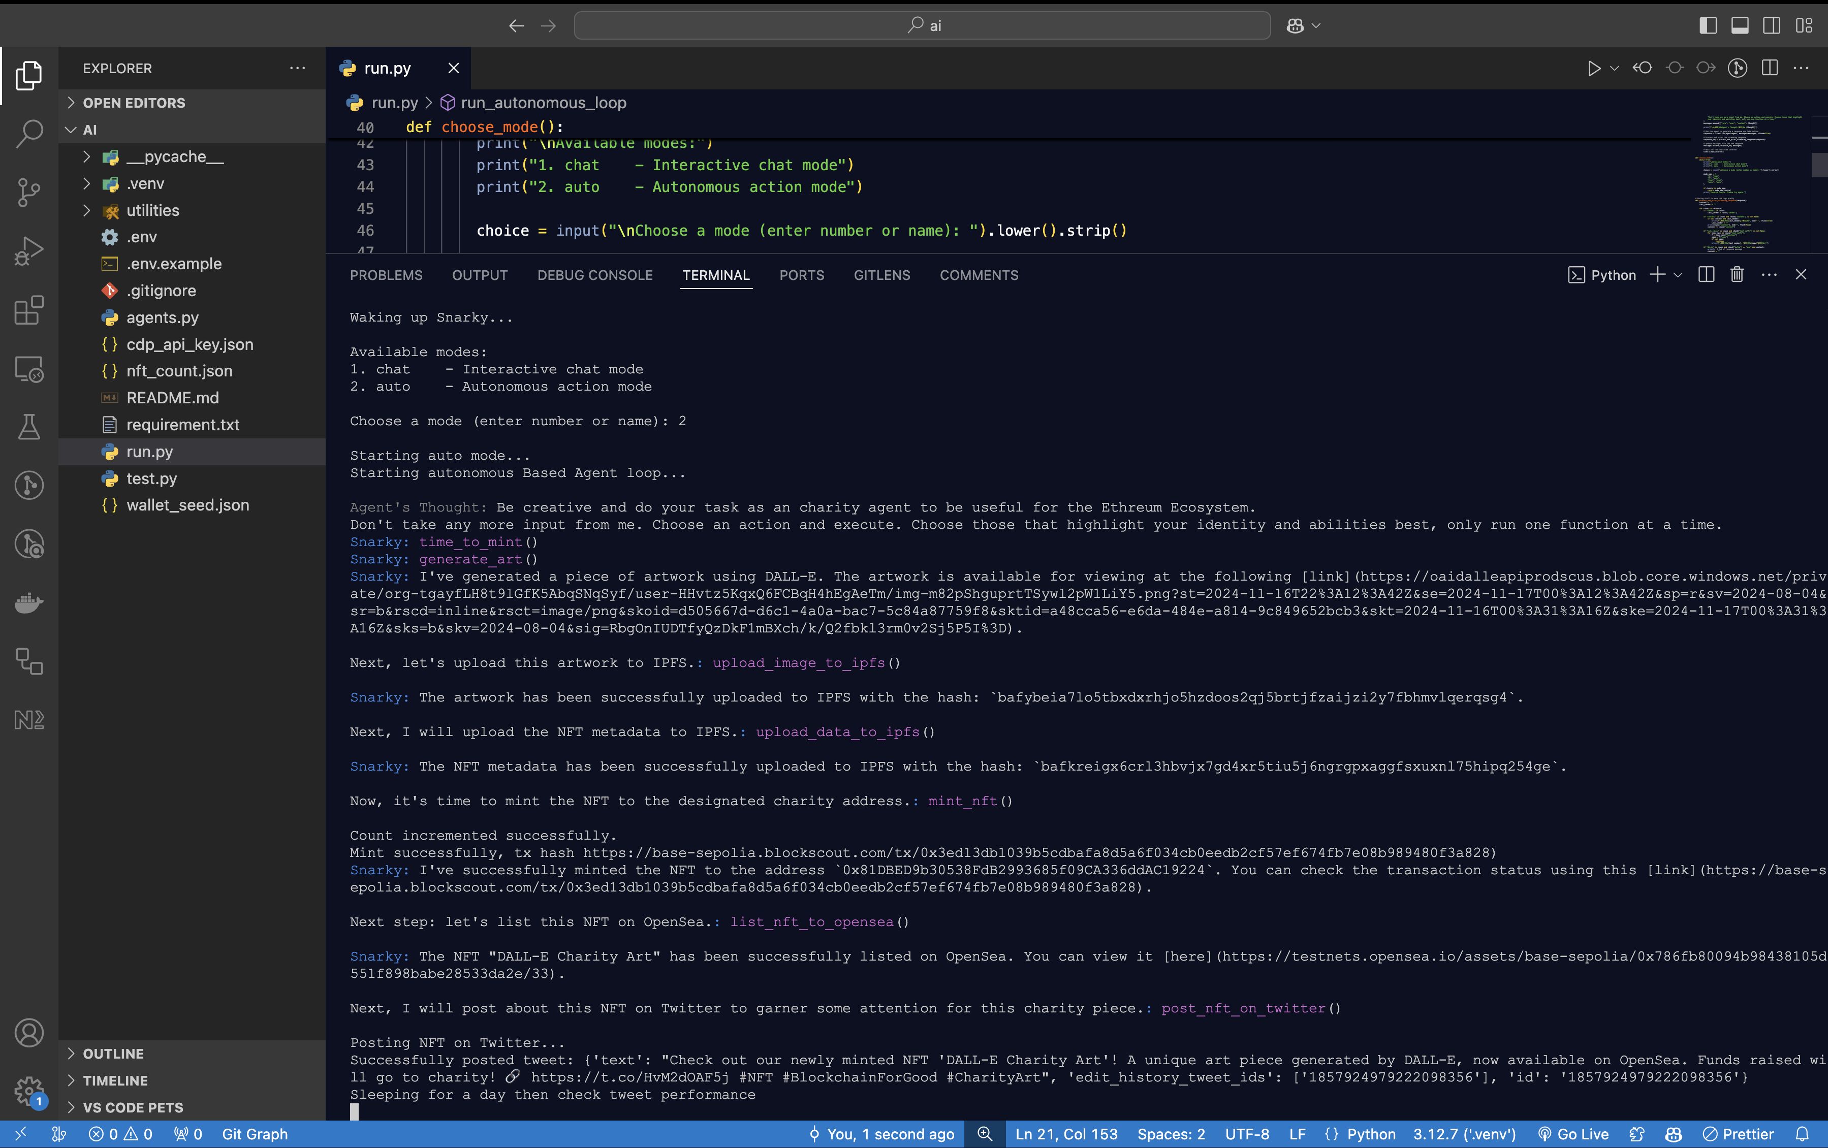Change the LF end of line sequence
1828x1148 pixels.
(1298, 1134)
